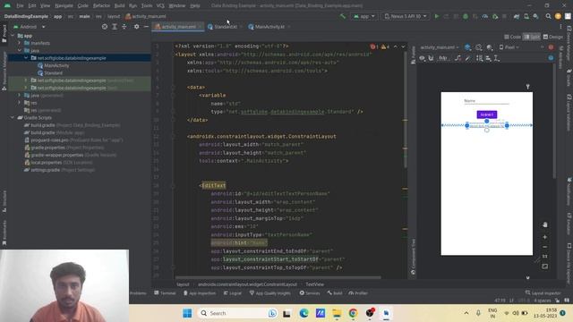Click the Infer Constraints magic wand icon
The height and width of the screenshot is (322, 573).
pyautogui.click(x=467, y=58)
